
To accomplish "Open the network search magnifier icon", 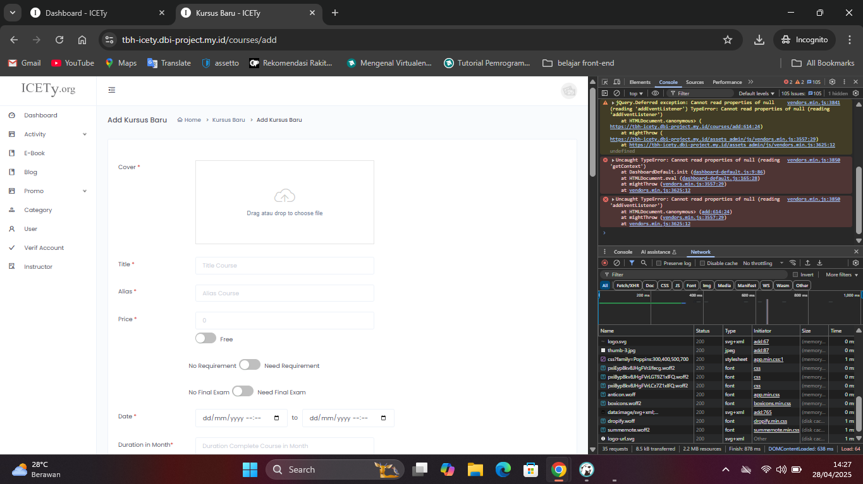I will tap(644, 263).
